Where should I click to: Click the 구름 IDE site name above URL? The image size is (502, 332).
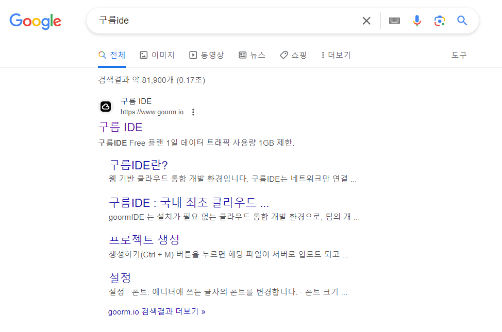click(x=136, y=101)
